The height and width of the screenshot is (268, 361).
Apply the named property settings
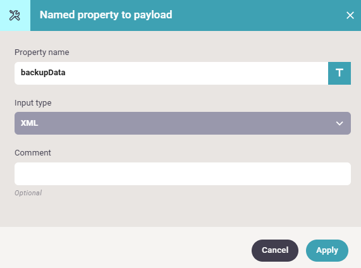327,250
